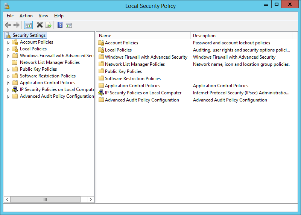Click the Delete (X) toolbar icon
This screenshot has height=215, width=301.
(x=40, y=25)
